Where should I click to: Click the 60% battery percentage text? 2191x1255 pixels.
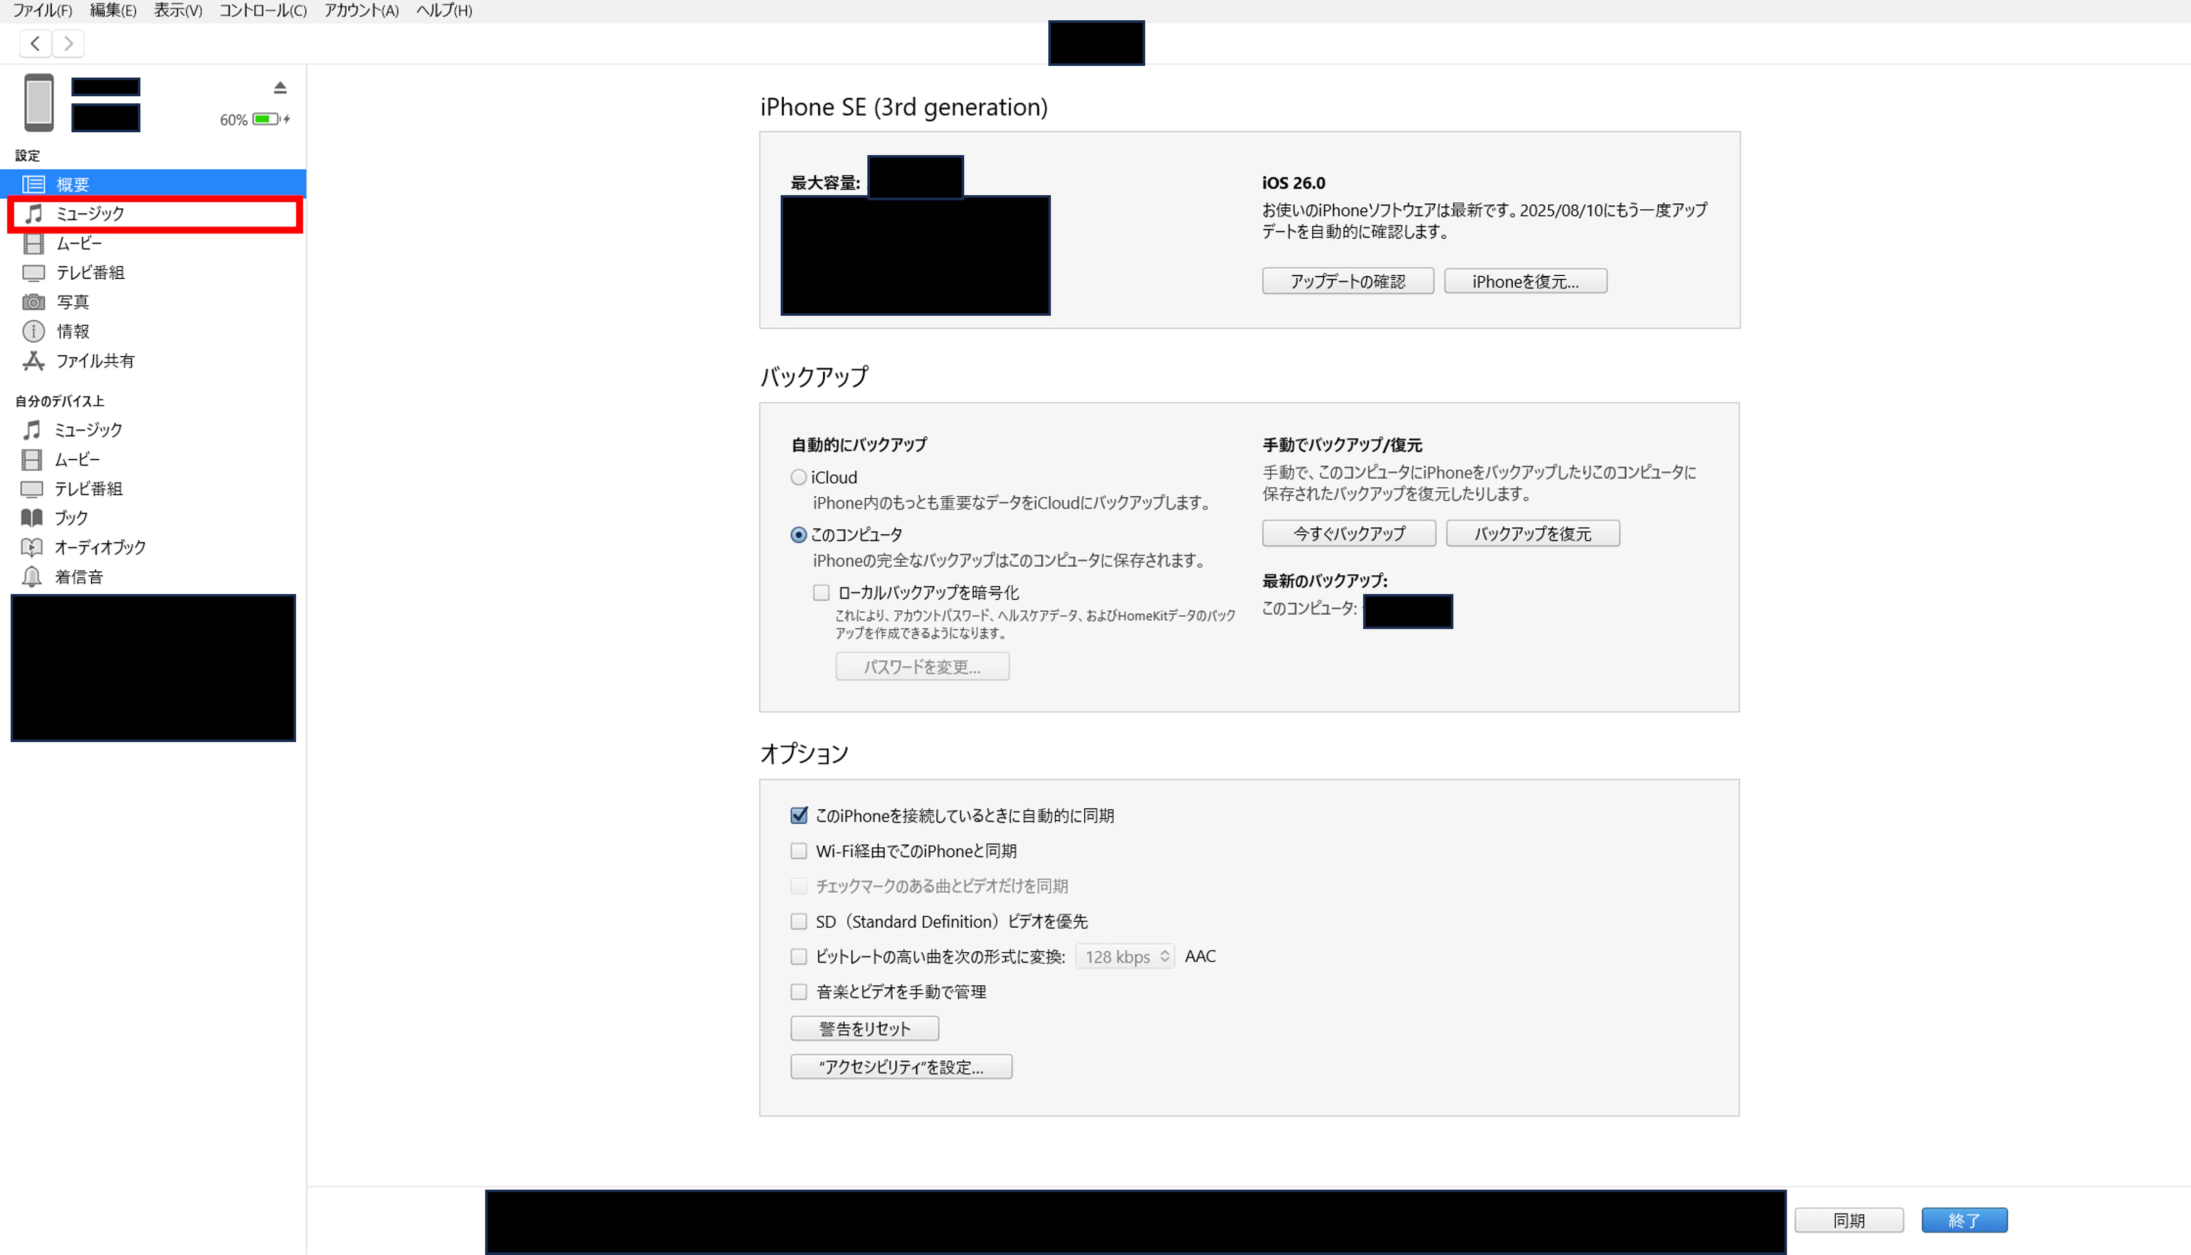(234, 120)
